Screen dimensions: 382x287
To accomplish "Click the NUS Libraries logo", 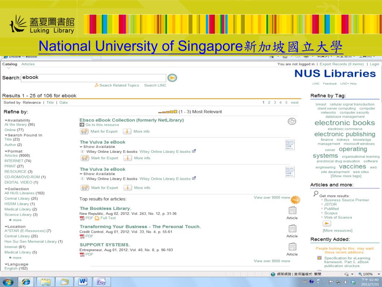I will click(335, 74).
